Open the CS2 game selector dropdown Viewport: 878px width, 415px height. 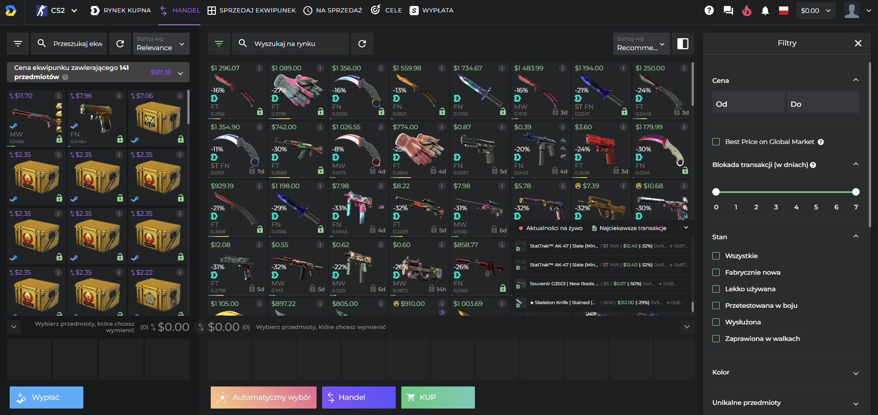coord(57,10)
